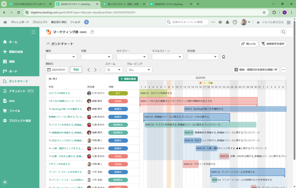
Task: Open the more options dots in top bar
Action: [x=213, y=22]
